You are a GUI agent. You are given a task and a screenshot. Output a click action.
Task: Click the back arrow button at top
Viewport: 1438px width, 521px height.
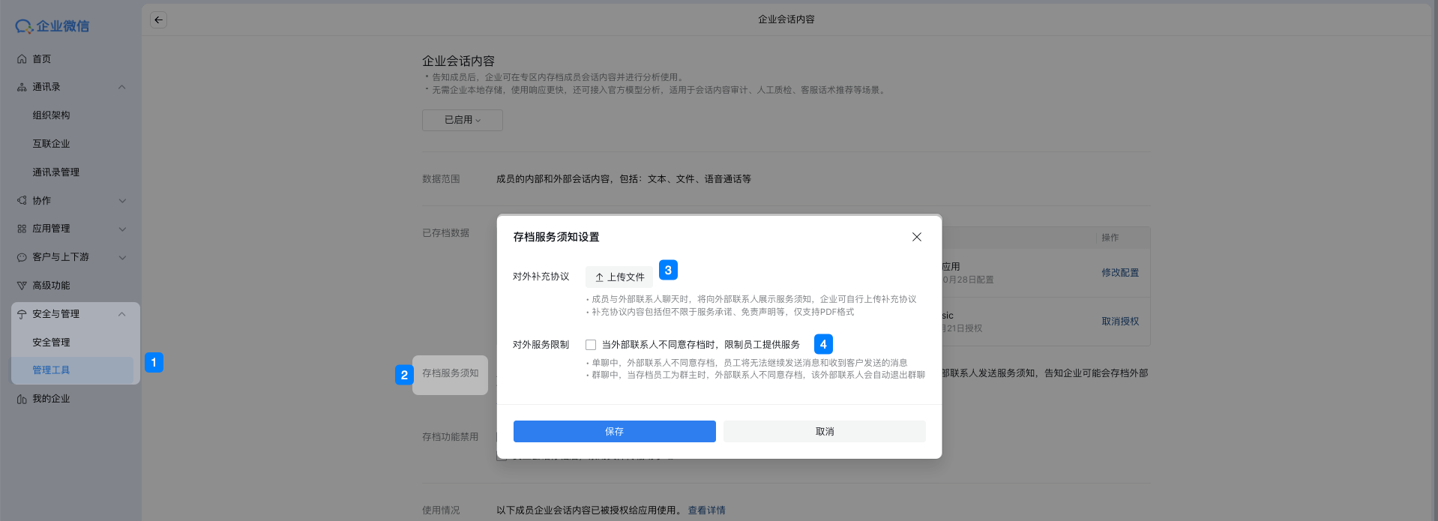tap(158, 20)
